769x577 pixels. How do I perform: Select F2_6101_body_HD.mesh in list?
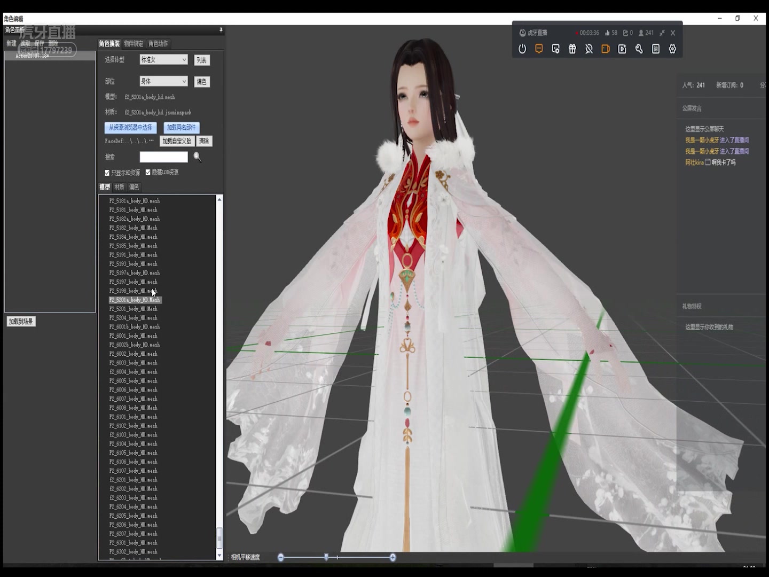click(134, 417)
